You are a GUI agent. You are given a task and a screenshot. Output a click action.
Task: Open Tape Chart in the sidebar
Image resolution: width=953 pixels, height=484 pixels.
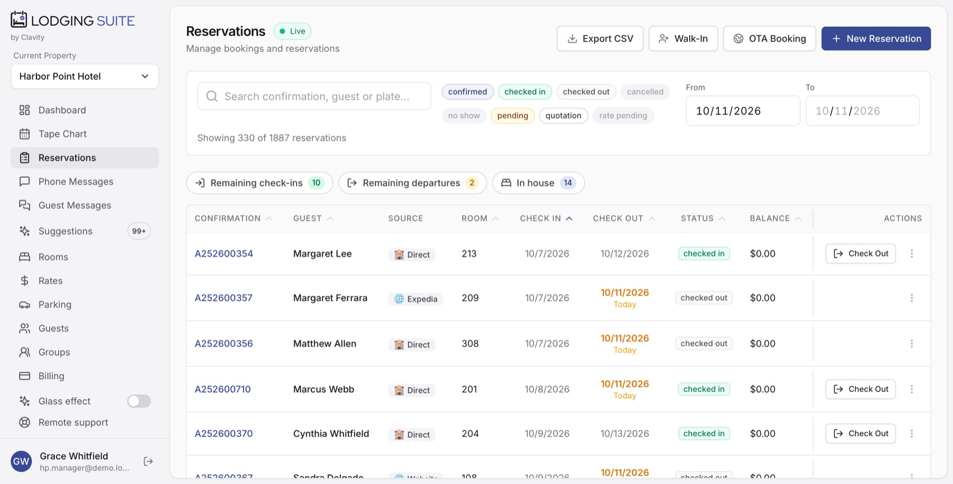click(x=85, y=134)
